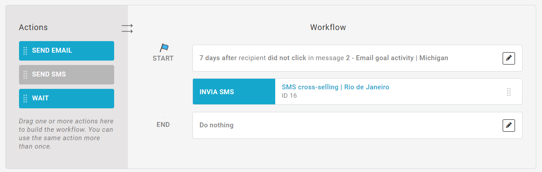Viewport: 542px width, 172px height.
Task: Click the pencil edit icon beside Do nothing
Action: (x=509, y=125)
